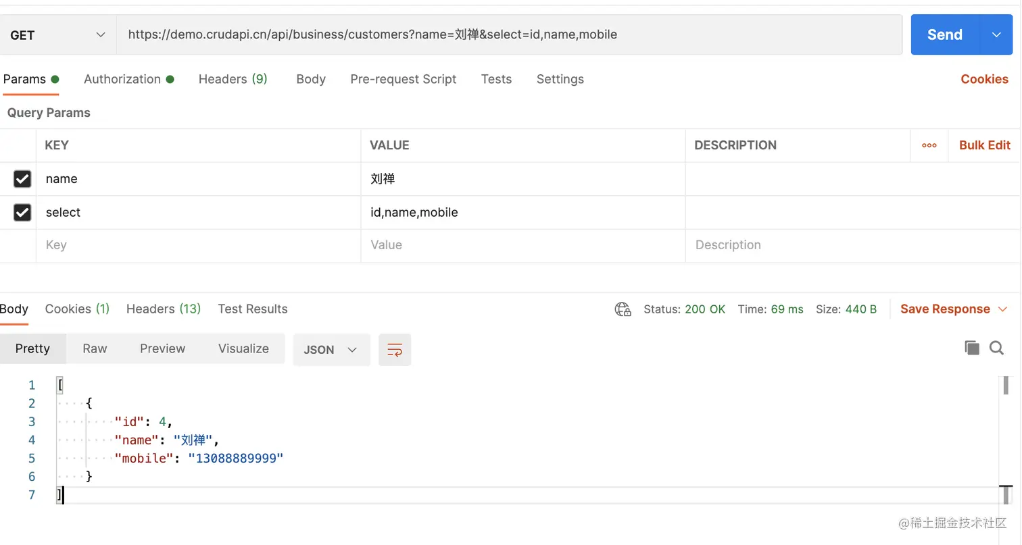Screen dimensions: 1022x545
Task: Click the DESCRIPTION column header
Action: pos(735,145)
